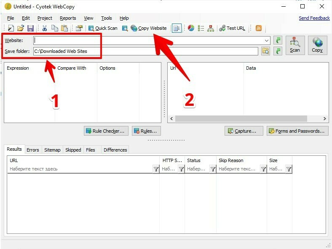Click the orange RSS feed icon

coord(259,28)
